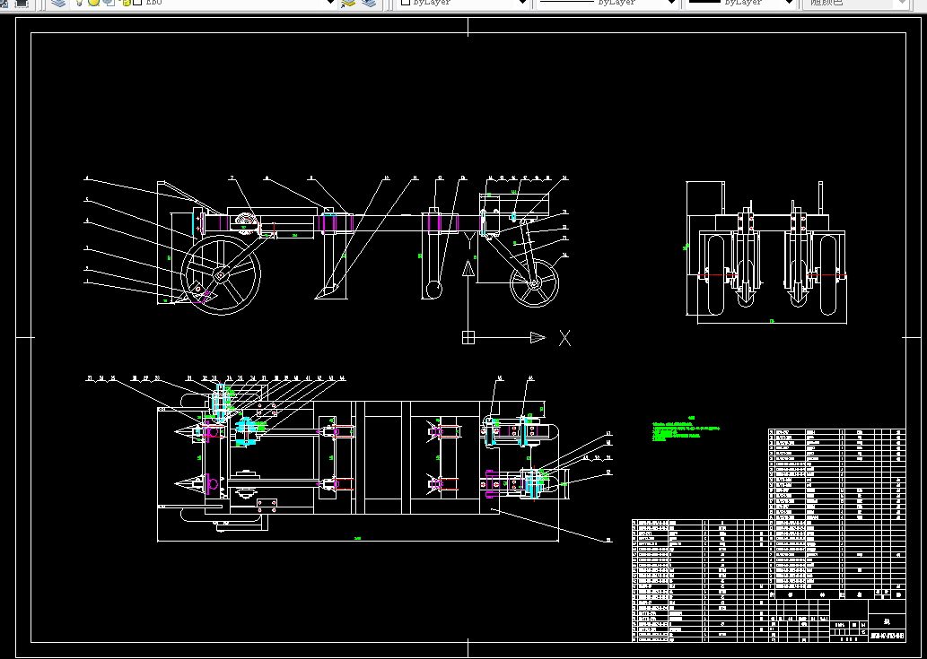Open the Layer Properties Manager
Screen dimensions: 927x659
coord(58,3)
